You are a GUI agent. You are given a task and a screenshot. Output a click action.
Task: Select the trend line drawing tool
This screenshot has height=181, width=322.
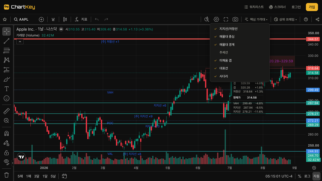click(x=7, y=41)
